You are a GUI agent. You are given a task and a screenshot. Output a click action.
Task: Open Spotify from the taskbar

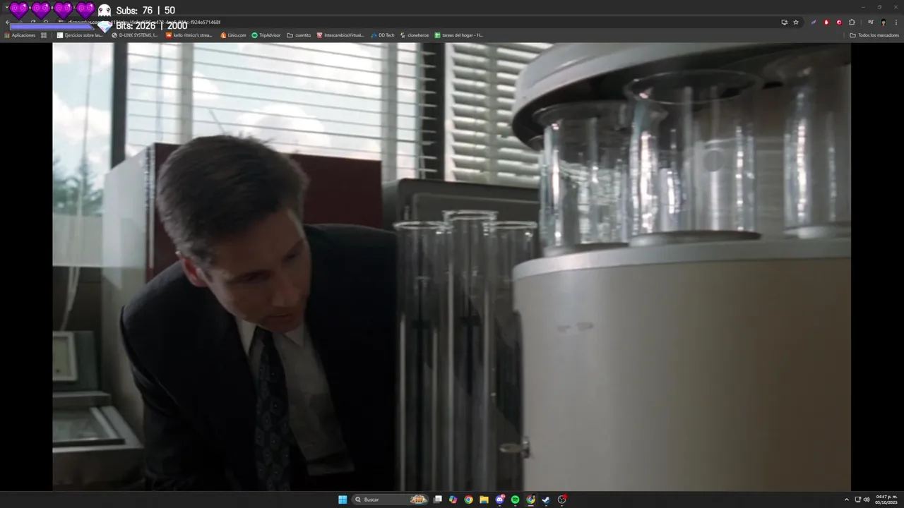515,500
